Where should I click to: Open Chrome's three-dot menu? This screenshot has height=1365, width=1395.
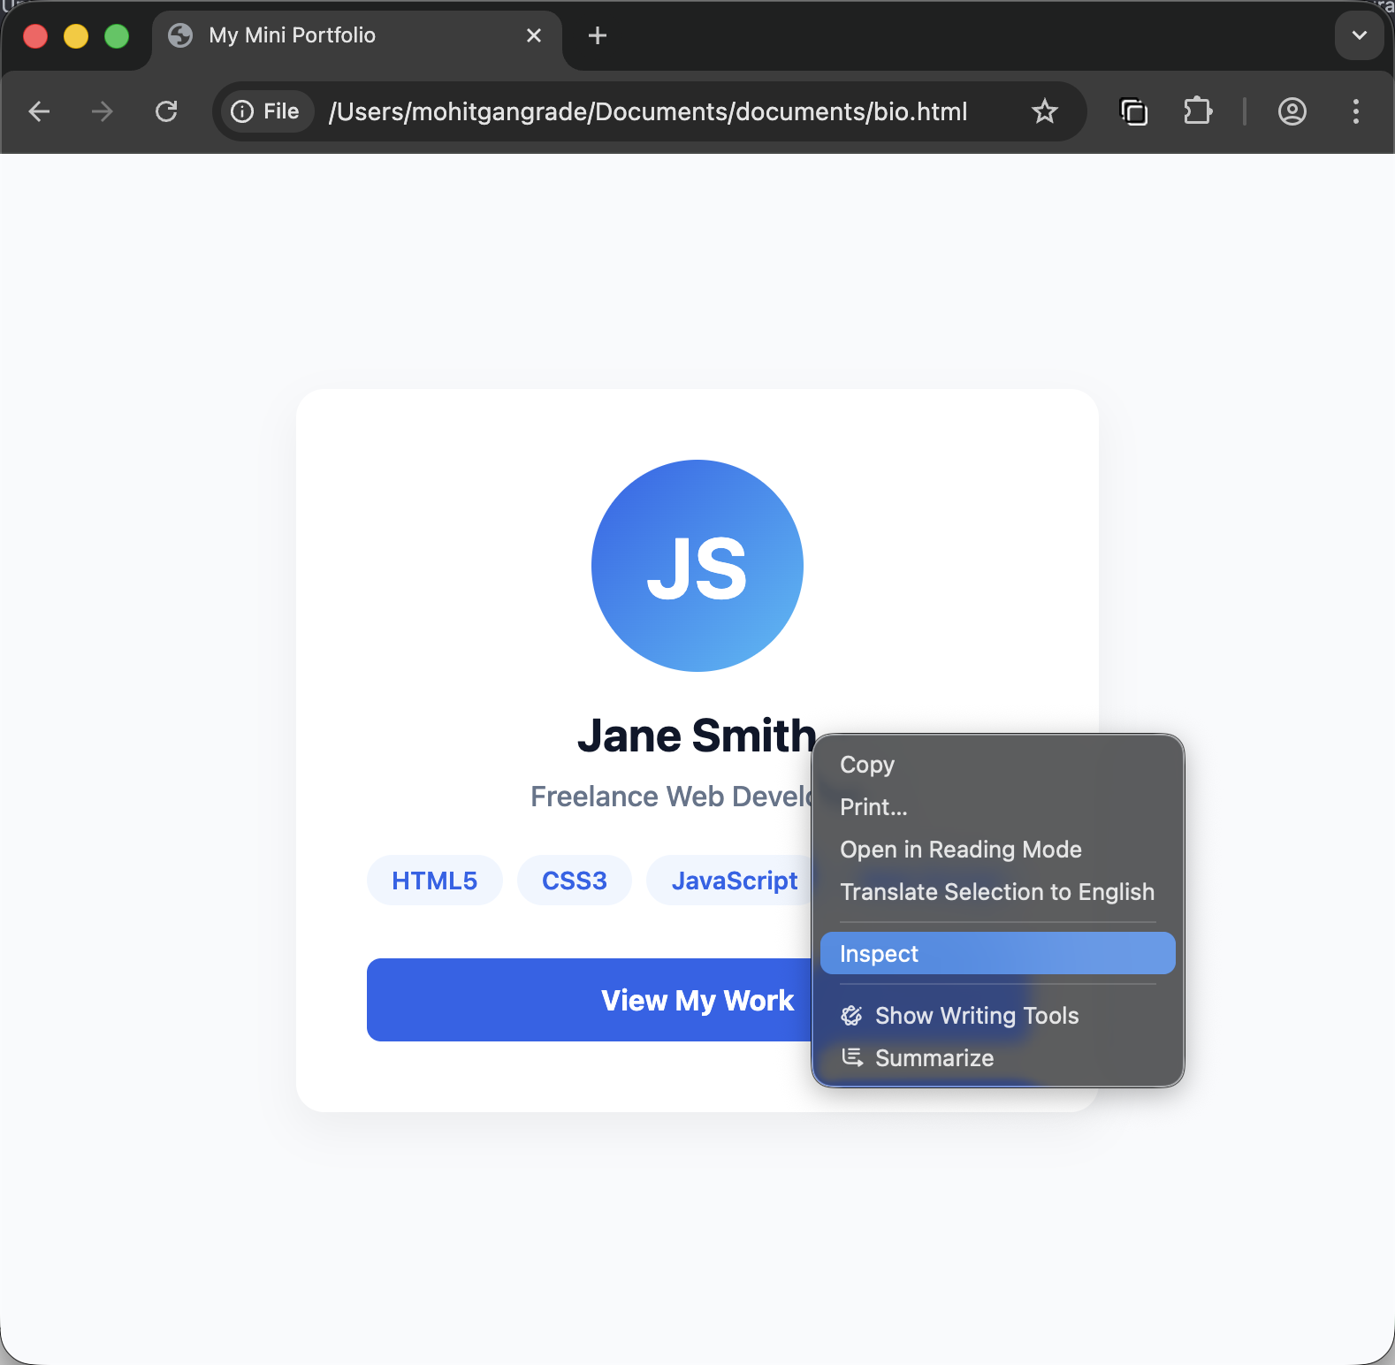1356,111
